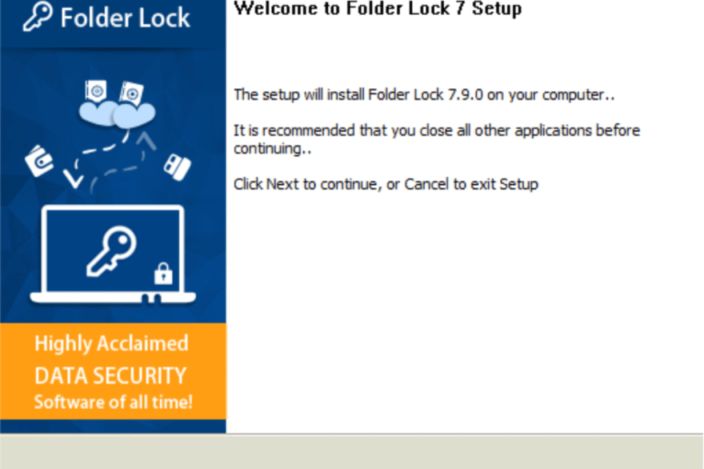Click the Click Next to continue instruction line
Screen dimensions: 704x469
pos(386,184)
